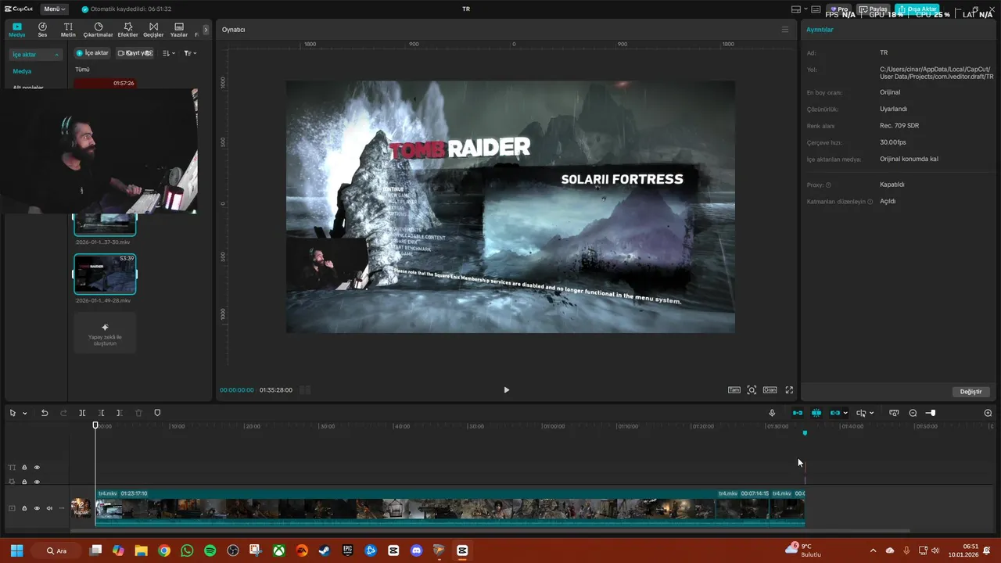The height and width of the screenshot is (563, 1001).
Task: Click the Kapak cover thumbnail
Action: point(81,508)
